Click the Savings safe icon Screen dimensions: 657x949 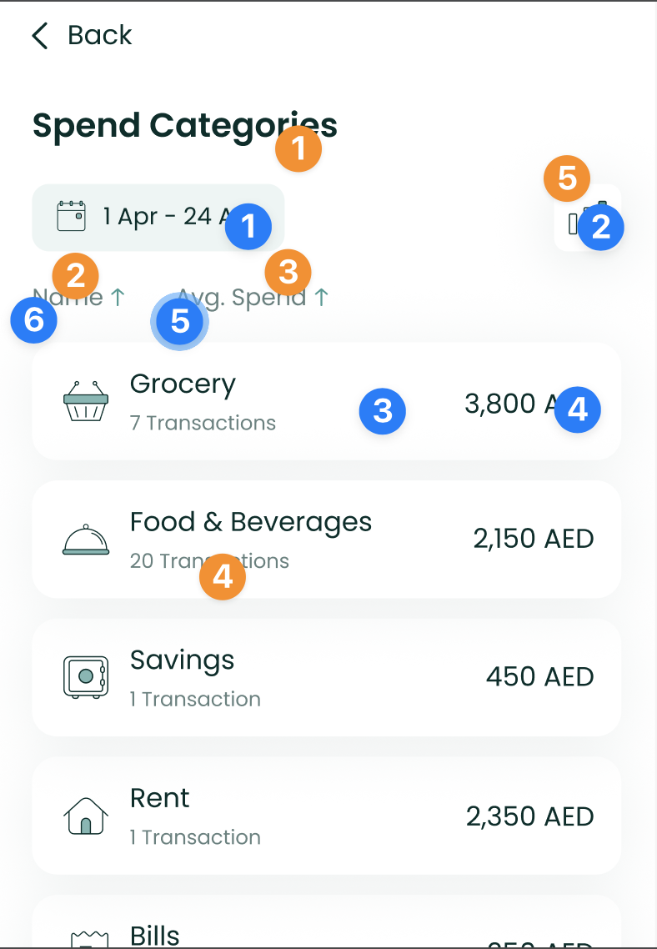click(86, 676)
